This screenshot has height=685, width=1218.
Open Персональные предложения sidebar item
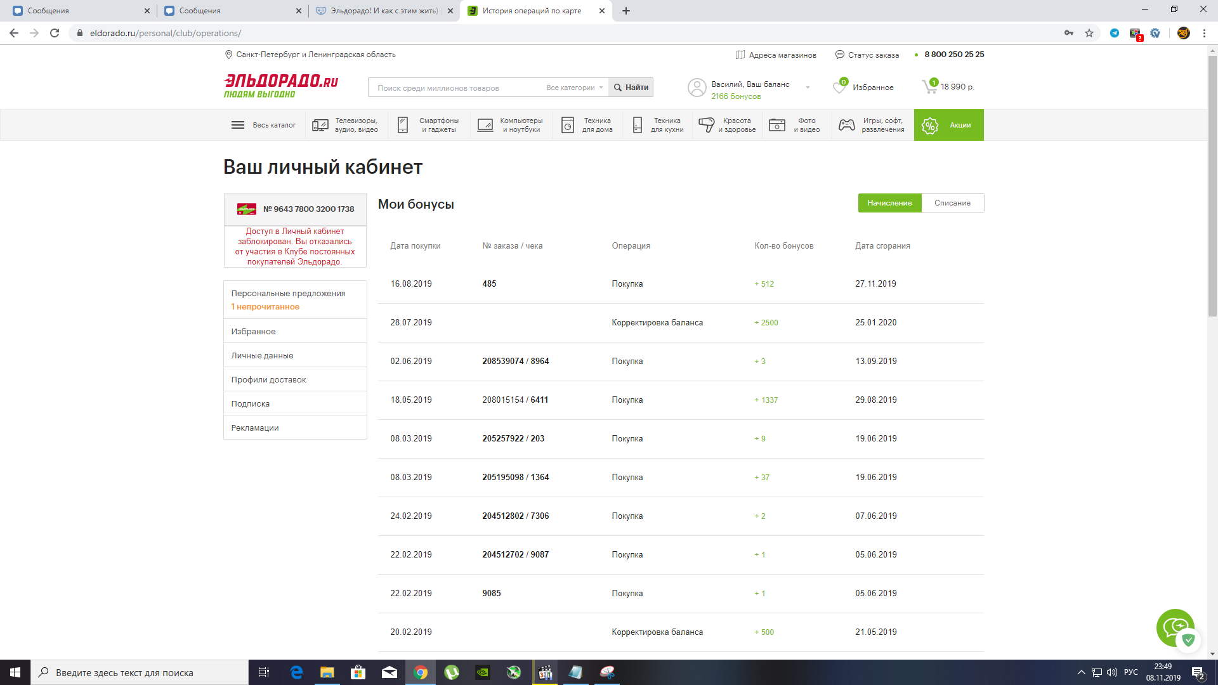coord(295,300)
